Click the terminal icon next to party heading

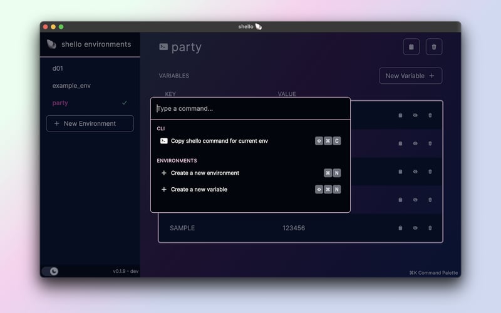[x=163, y=47]
